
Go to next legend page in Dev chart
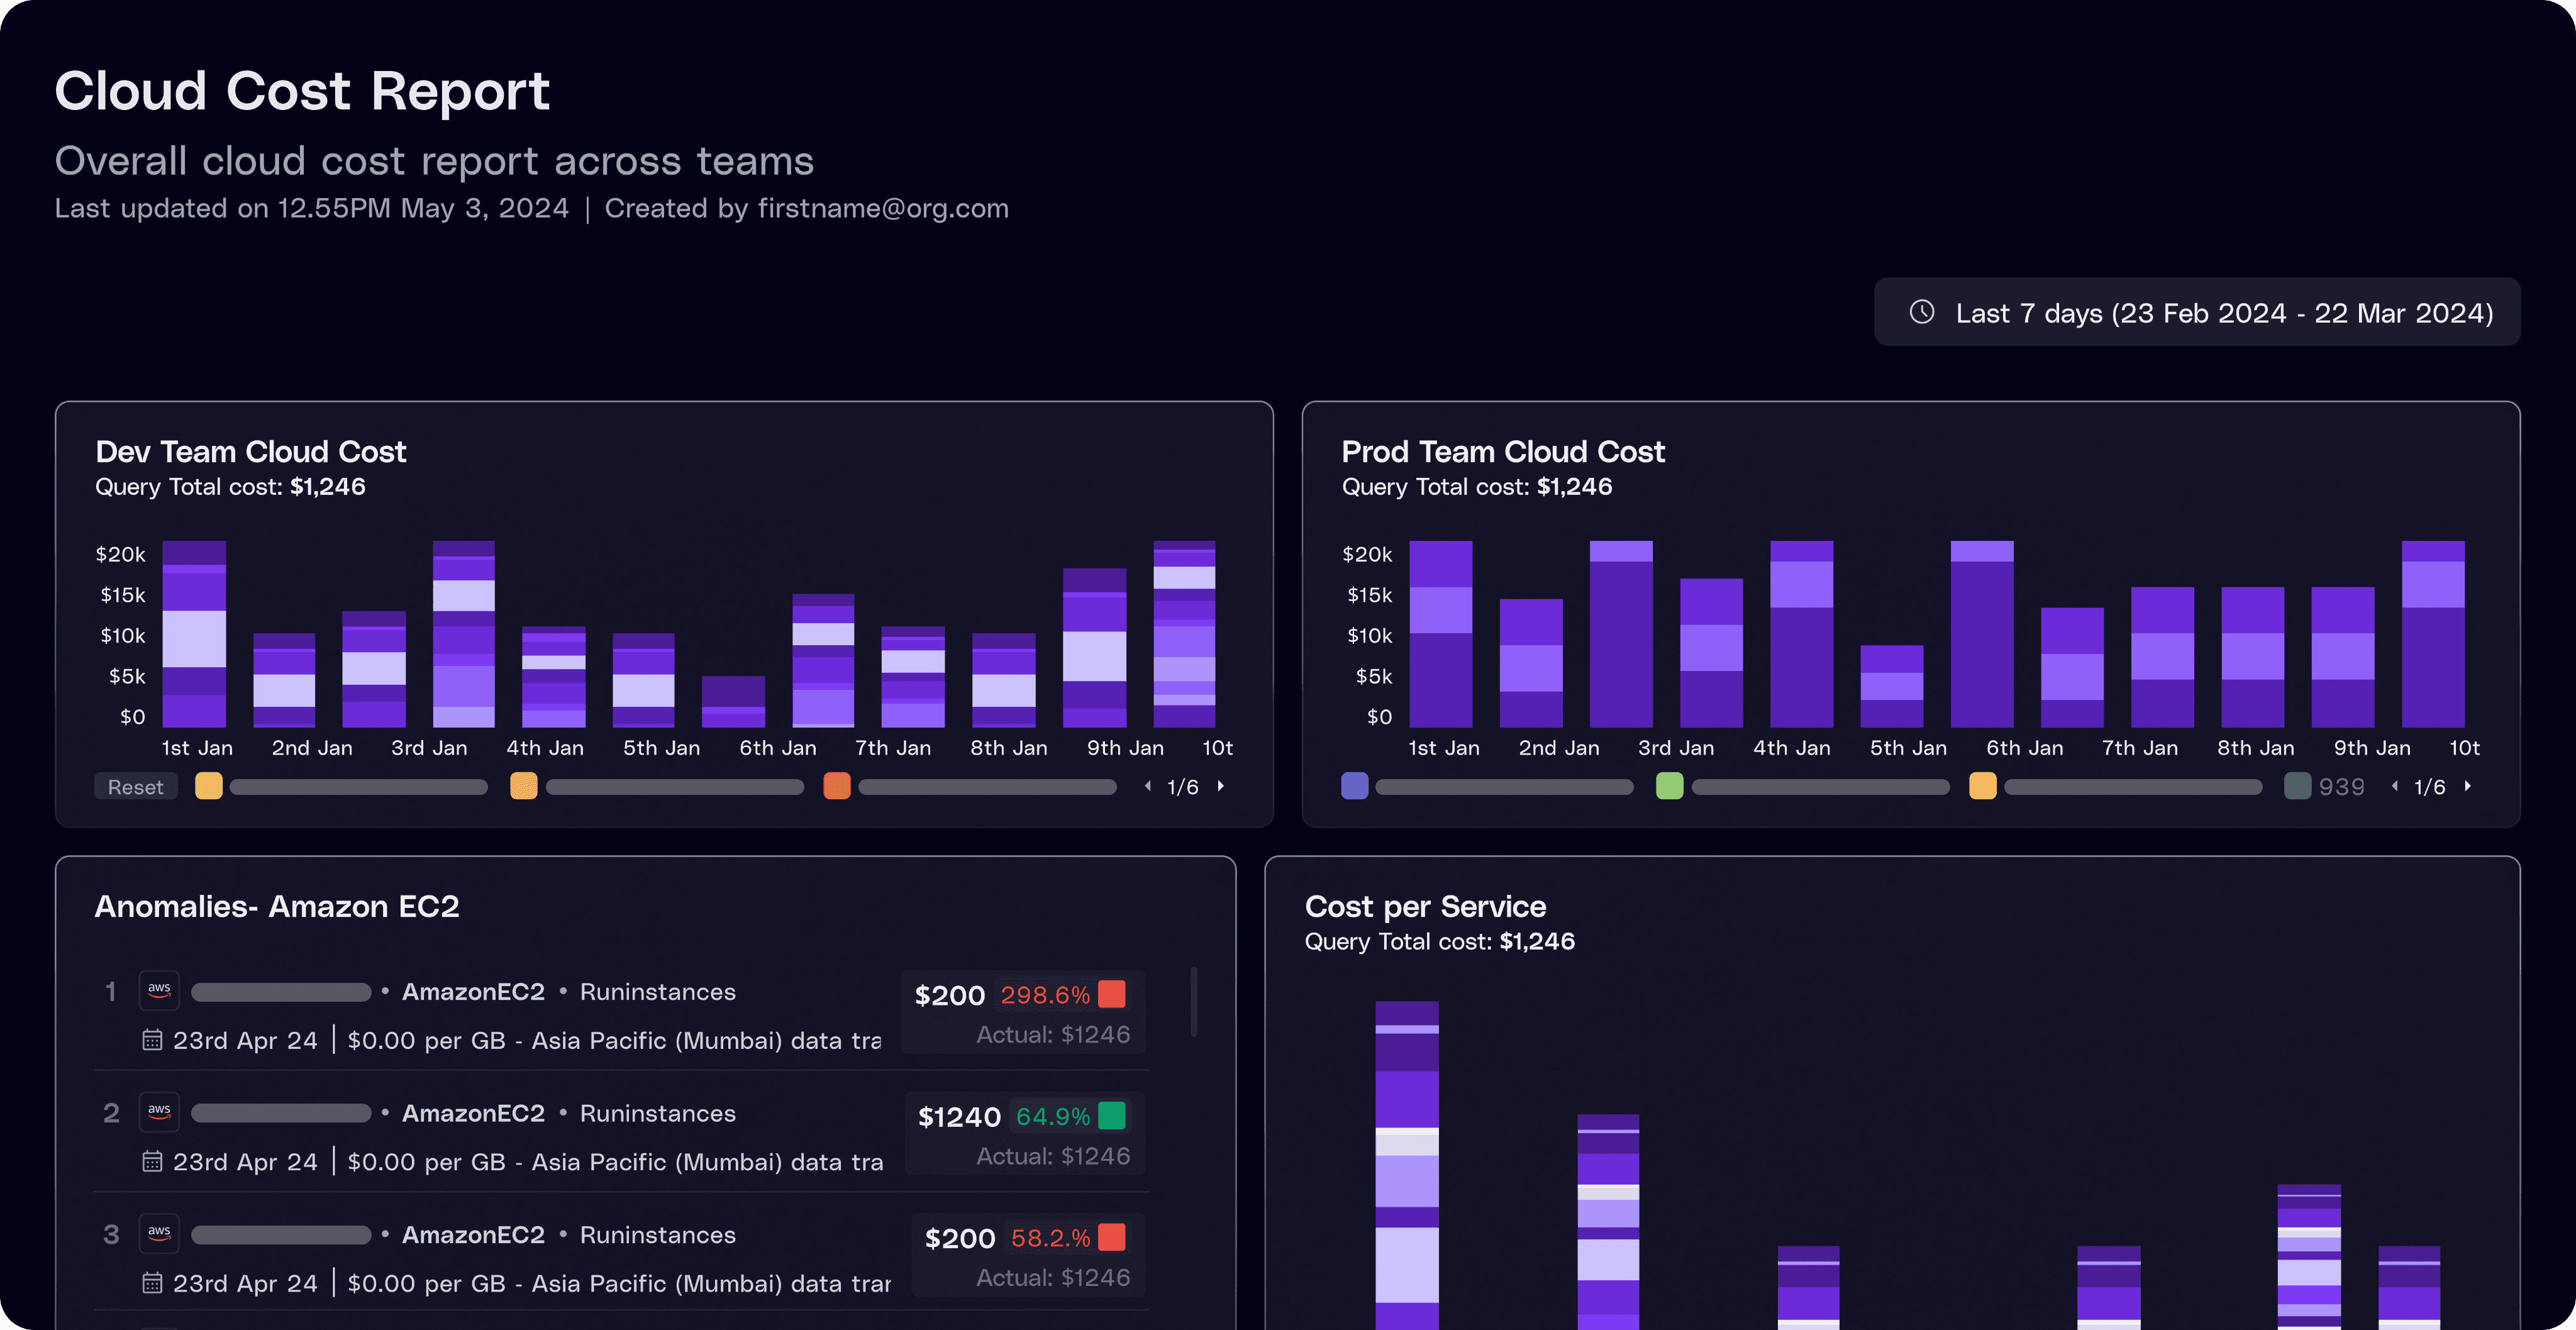tap(1221, 786)
